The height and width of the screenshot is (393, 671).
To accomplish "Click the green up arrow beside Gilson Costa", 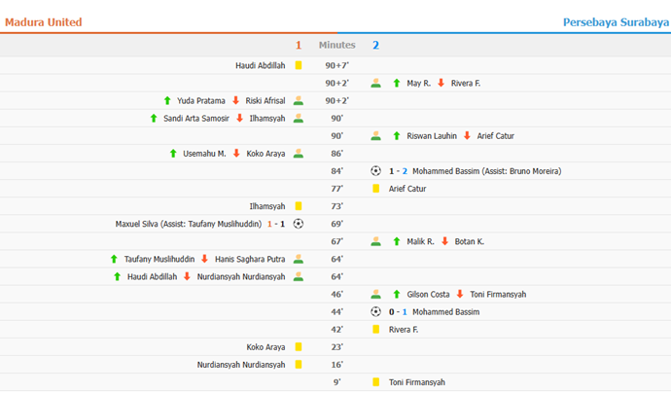I will coord(396,294).
